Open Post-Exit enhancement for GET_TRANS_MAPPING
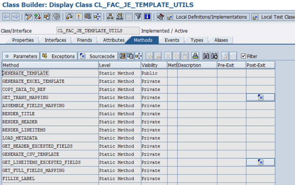295x185 pixels. tap(260, 97)
